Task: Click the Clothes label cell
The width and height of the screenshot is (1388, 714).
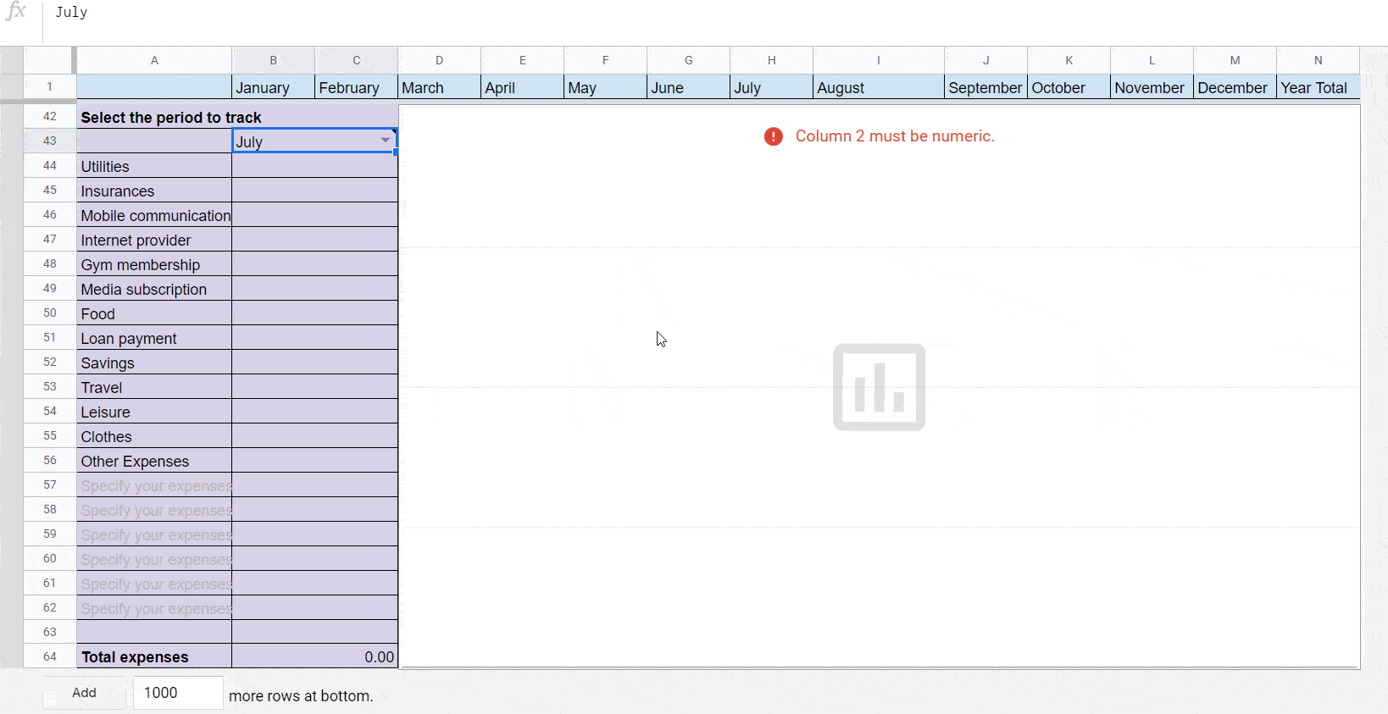Action: coord(154,436)
